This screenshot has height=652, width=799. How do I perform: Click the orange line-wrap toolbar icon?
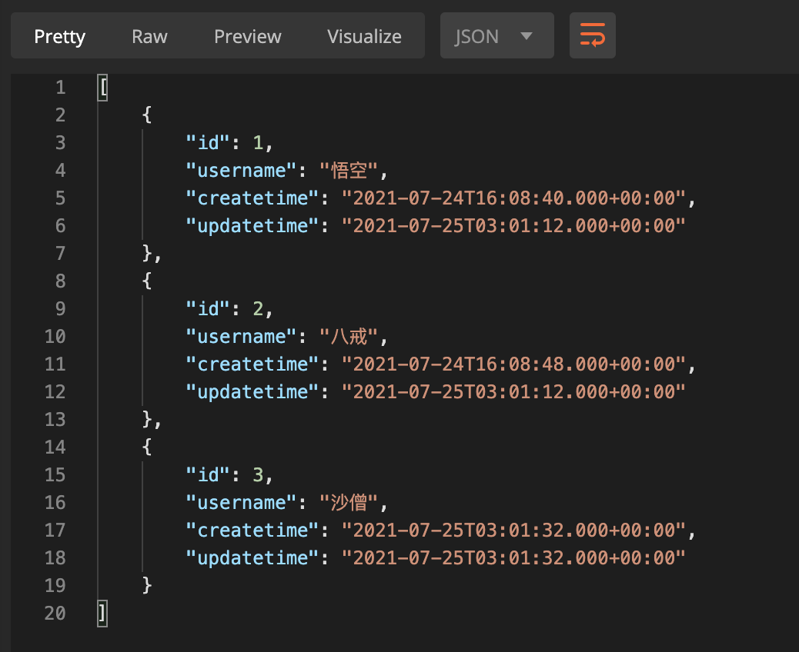click(x=592, y=35)
